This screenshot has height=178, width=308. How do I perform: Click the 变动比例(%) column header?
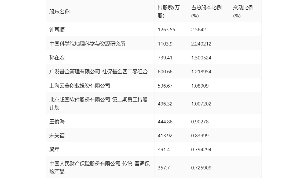(x=243, y=12)
